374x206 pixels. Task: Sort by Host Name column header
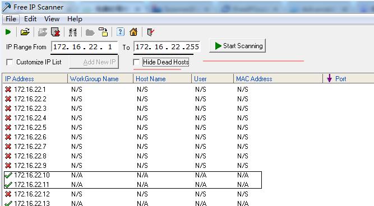tap(162, 78)
